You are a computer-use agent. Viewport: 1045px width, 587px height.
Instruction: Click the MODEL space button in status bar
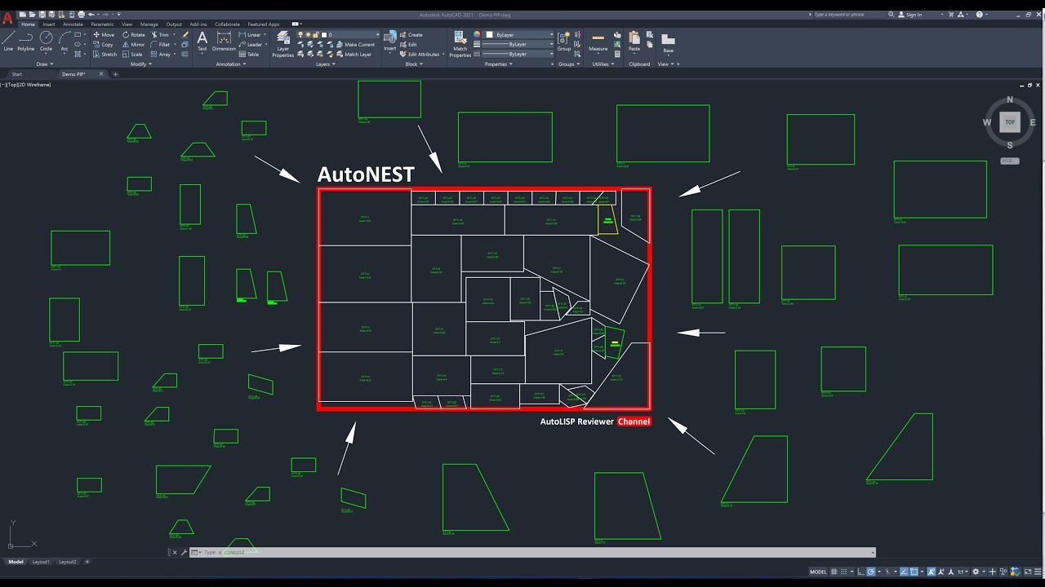[818, 572]
